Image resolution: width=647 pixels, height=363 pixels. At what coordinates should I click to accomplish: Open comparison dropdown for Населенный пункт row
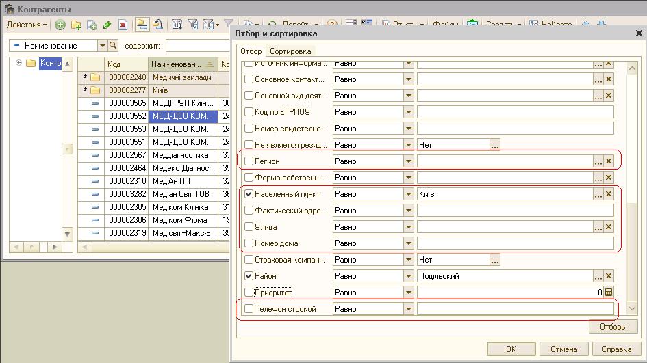(x=409, y=194)
